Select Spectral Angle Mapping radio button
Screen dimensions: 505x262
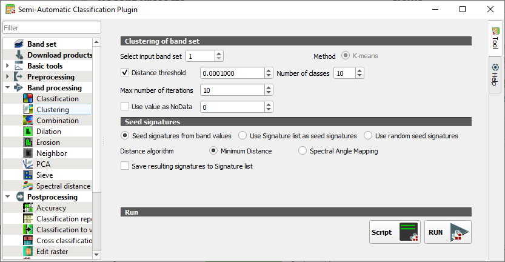[303, 151]
